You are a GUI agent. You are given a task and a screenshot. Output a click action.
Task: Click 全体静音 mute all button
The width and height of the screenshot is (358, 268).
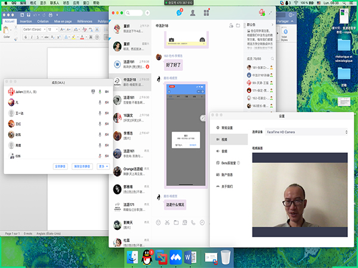(x=60, y=166)
